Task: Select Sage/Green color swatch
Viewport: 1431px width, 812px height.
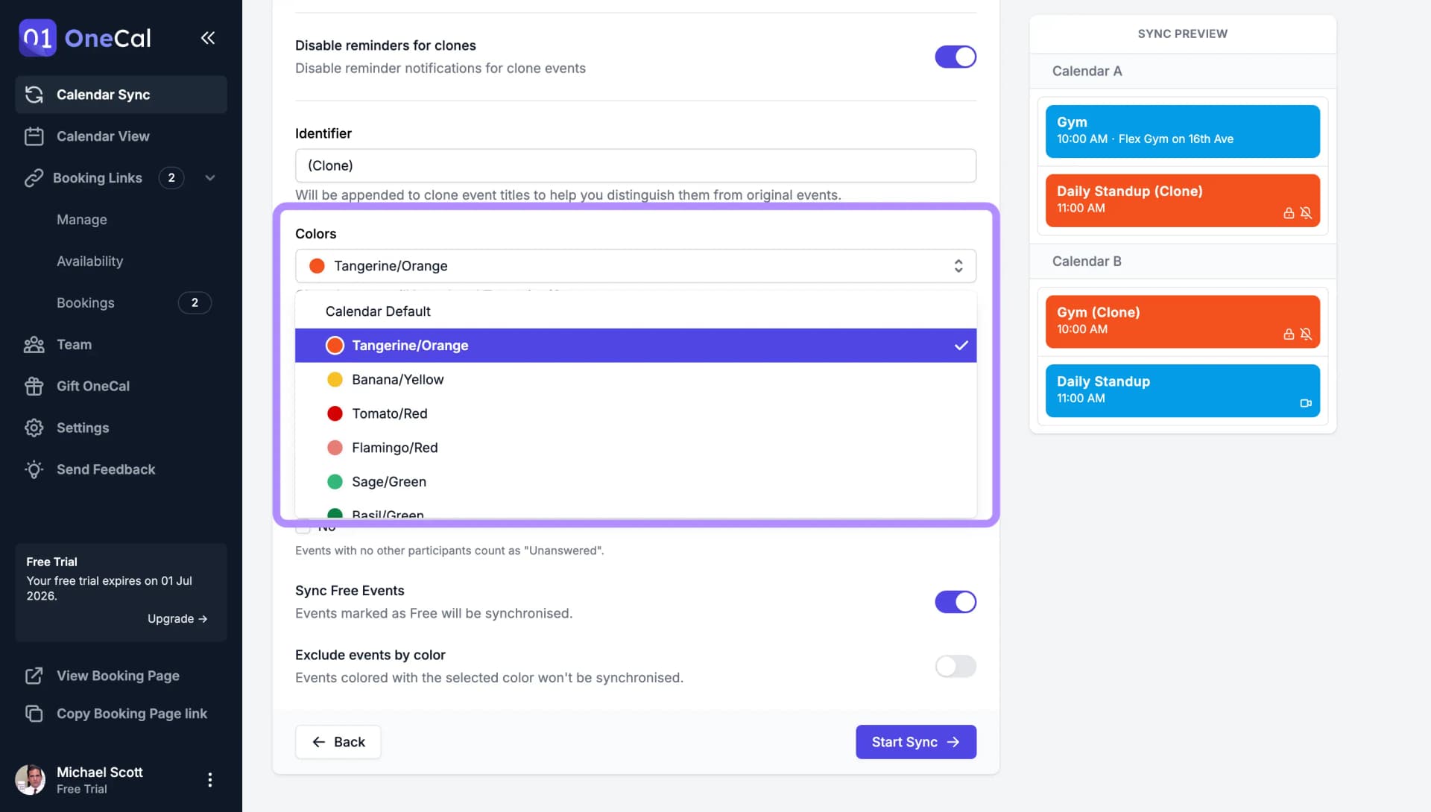Action: (335, 482)
